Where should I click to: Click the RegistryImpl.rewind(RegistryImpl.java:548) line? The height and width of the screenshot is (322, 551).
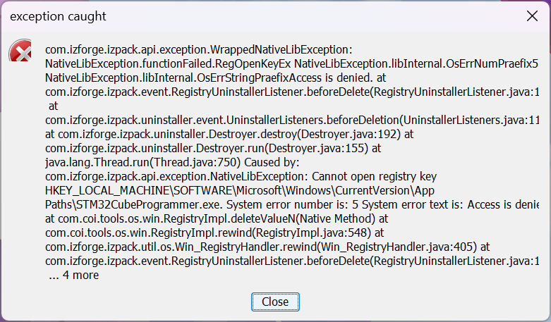click(x=214, y=233)
